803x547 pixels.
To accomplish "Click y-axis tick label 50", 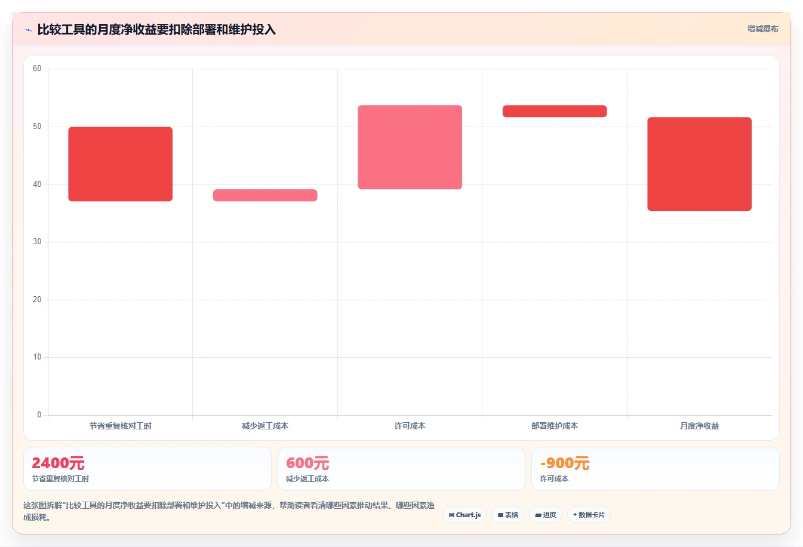I will 37,127.
